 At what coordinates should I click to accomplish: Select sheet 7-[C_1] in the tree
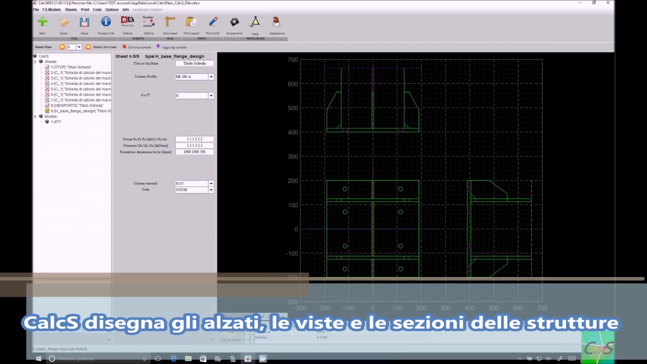tap(80, 100)
